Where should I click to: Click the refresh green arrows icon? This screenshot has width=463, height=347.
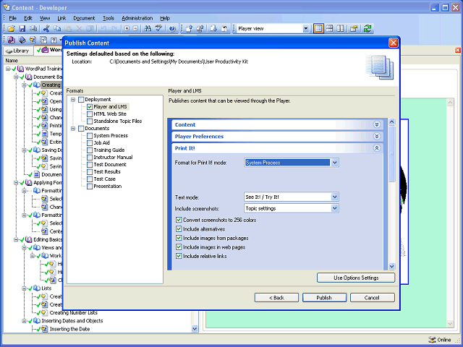point(368,29)
